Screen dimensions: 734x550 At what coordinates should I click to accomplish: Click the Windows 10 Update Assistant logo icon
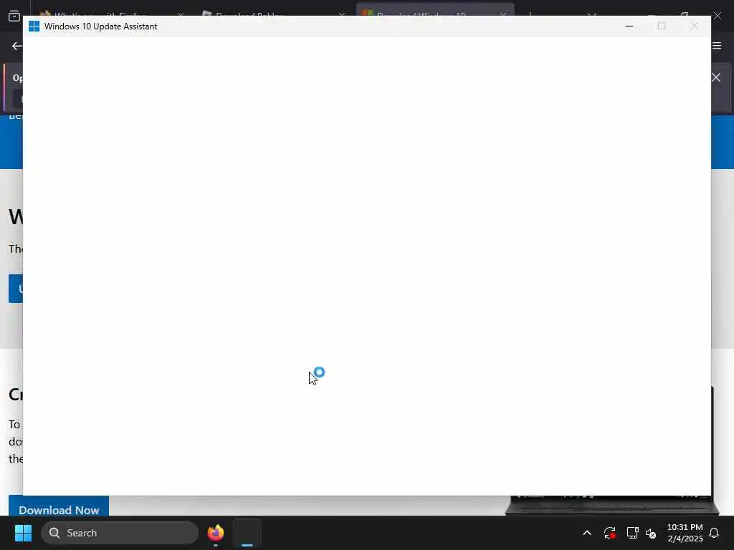click(x=34, y=26)
